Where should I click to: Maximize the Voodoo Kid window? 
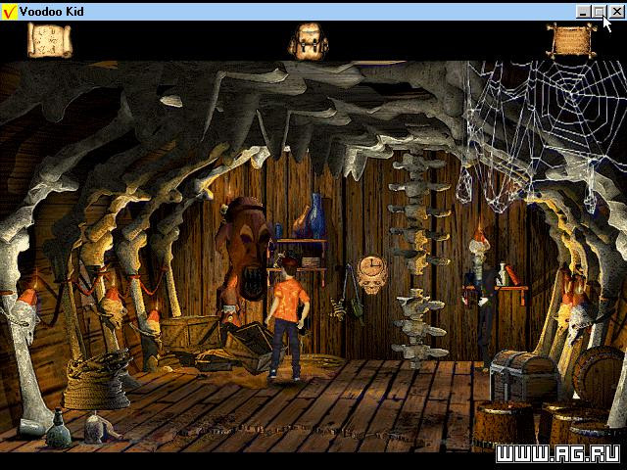point(599,12)
